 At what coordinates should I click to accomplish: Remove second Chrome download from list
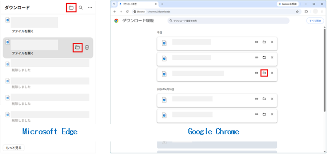pyautogui.click(x=272, y=57)
